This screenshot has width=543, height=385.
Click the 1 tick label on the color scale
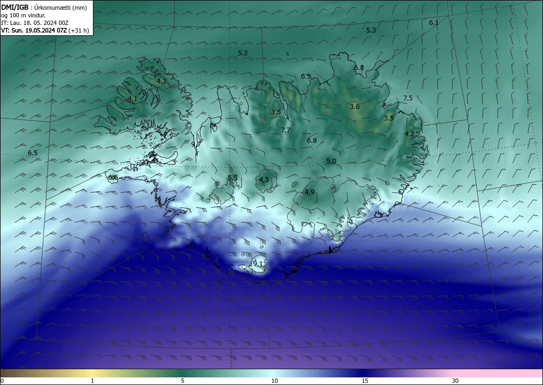coord(92,381)
